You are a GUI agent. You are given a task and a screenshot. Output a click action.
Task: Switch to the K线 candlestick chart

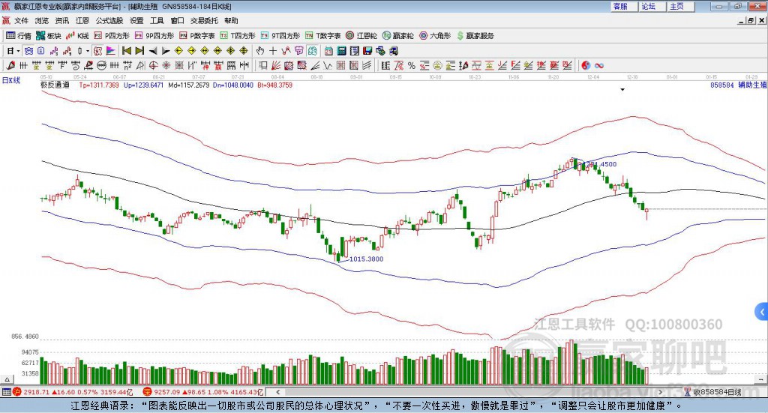point(77,36)
